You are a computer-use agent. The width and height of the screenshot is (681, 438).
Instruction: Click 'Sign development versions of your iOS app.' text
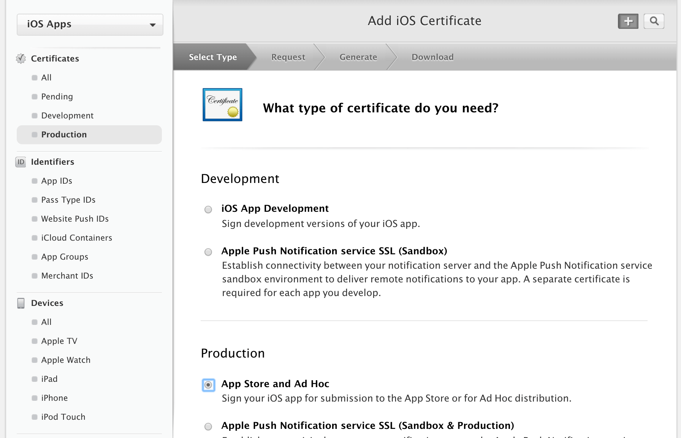321,224
